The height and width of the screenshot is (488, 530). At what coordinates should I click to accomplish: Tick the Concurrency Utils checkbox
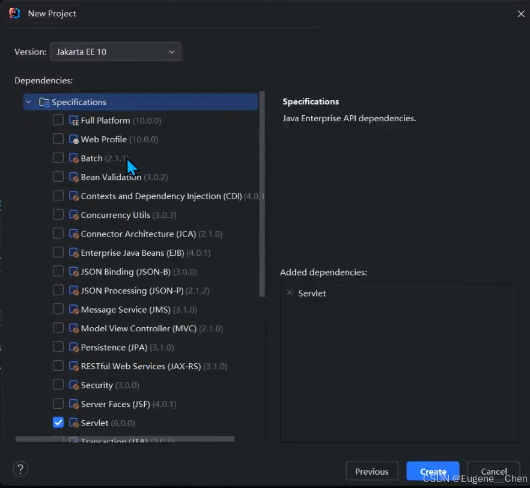point(58,214)
